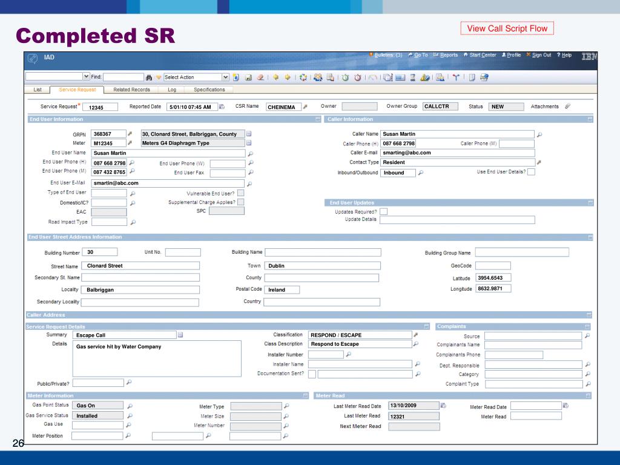Open the Attachments paperclip icon
620x465 pixels.
(567, 107)
